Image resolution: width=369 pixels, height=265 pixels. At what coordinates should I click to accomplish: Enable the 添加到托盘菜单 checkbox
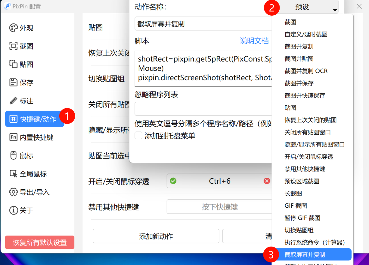click(138, 135)
